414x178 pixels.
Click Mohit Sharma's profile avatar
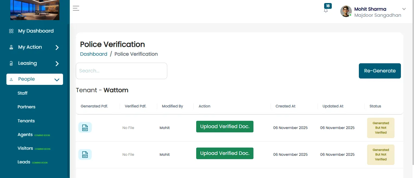click(346, 11)
